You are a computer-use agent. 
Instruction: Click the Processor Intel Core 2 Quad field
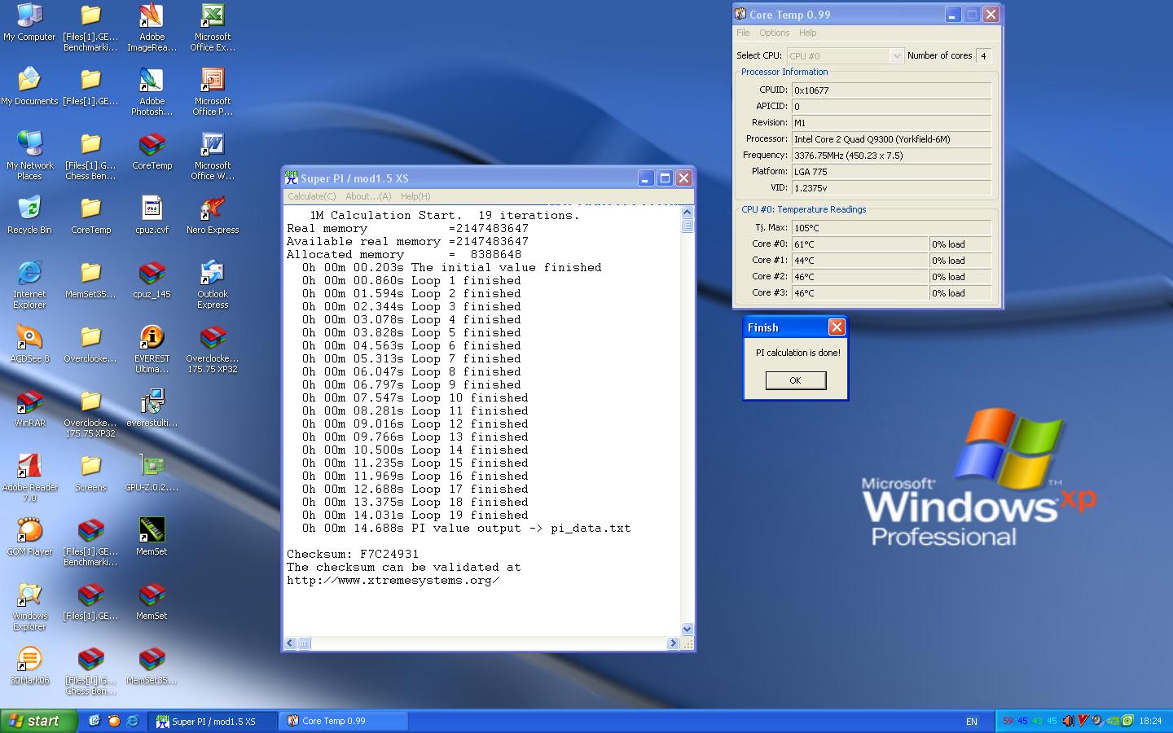coord(891,138)
